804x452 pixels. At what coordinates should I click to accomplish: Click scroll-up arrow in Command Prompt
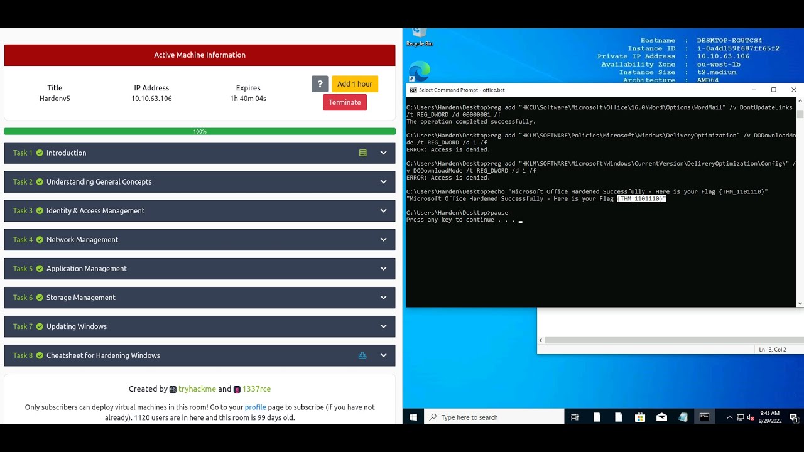coord(800,100)
